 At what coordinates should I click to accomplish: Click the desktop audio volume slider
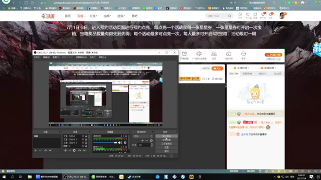105,142
